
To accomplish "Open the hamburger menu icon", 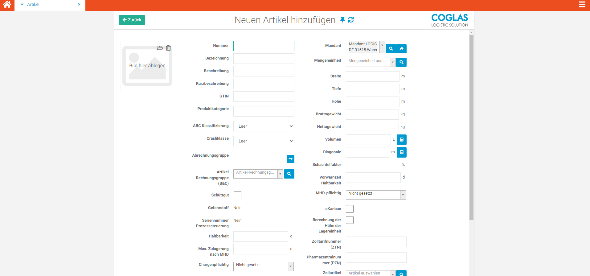I will click(582, 5).
